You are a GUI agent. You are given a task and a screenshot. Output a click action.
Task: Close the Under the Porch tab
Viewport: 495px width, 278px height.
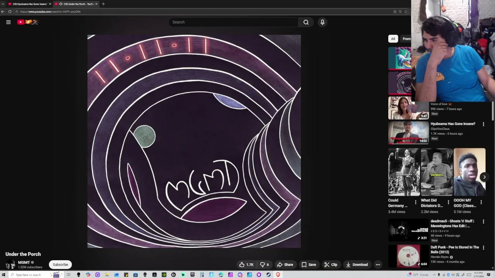[x=96, y=4]
